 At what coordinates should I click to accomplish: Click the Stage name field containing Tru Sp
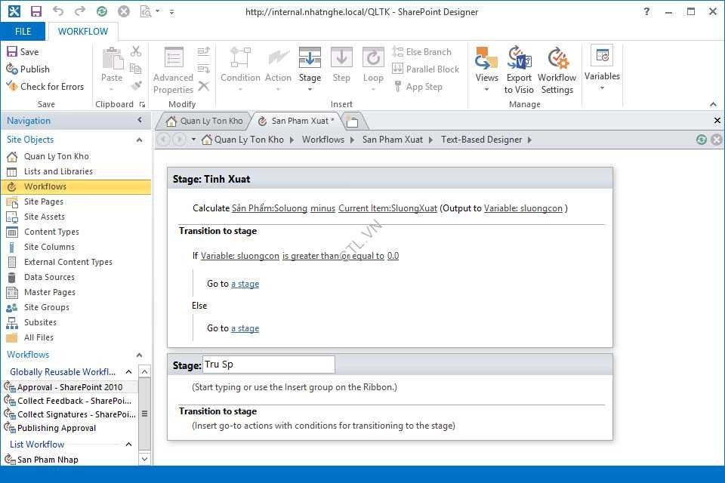(x=268, y=365)
